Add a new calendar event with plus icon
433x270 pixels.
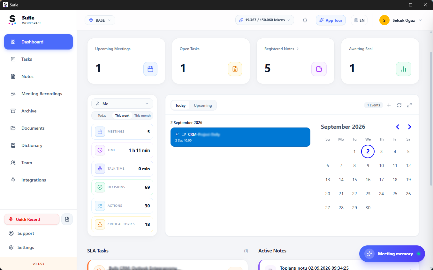click(x=389, y=105)
